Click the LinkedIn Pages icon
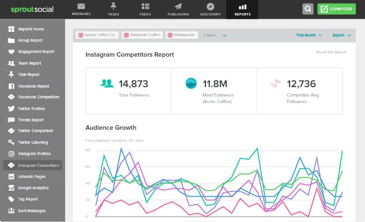 (11, 177)
